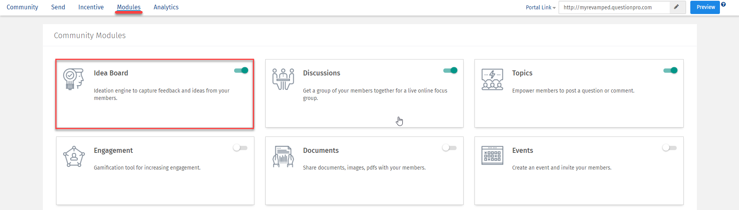739x210 pixels.
Task: Click the Engagement pentagon network icon
Action: pos(74,156)
